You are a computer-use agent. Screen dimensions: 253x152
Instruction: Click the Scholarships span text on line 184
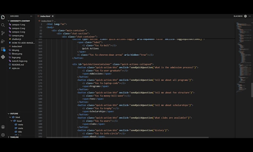[x=97, y=111]
